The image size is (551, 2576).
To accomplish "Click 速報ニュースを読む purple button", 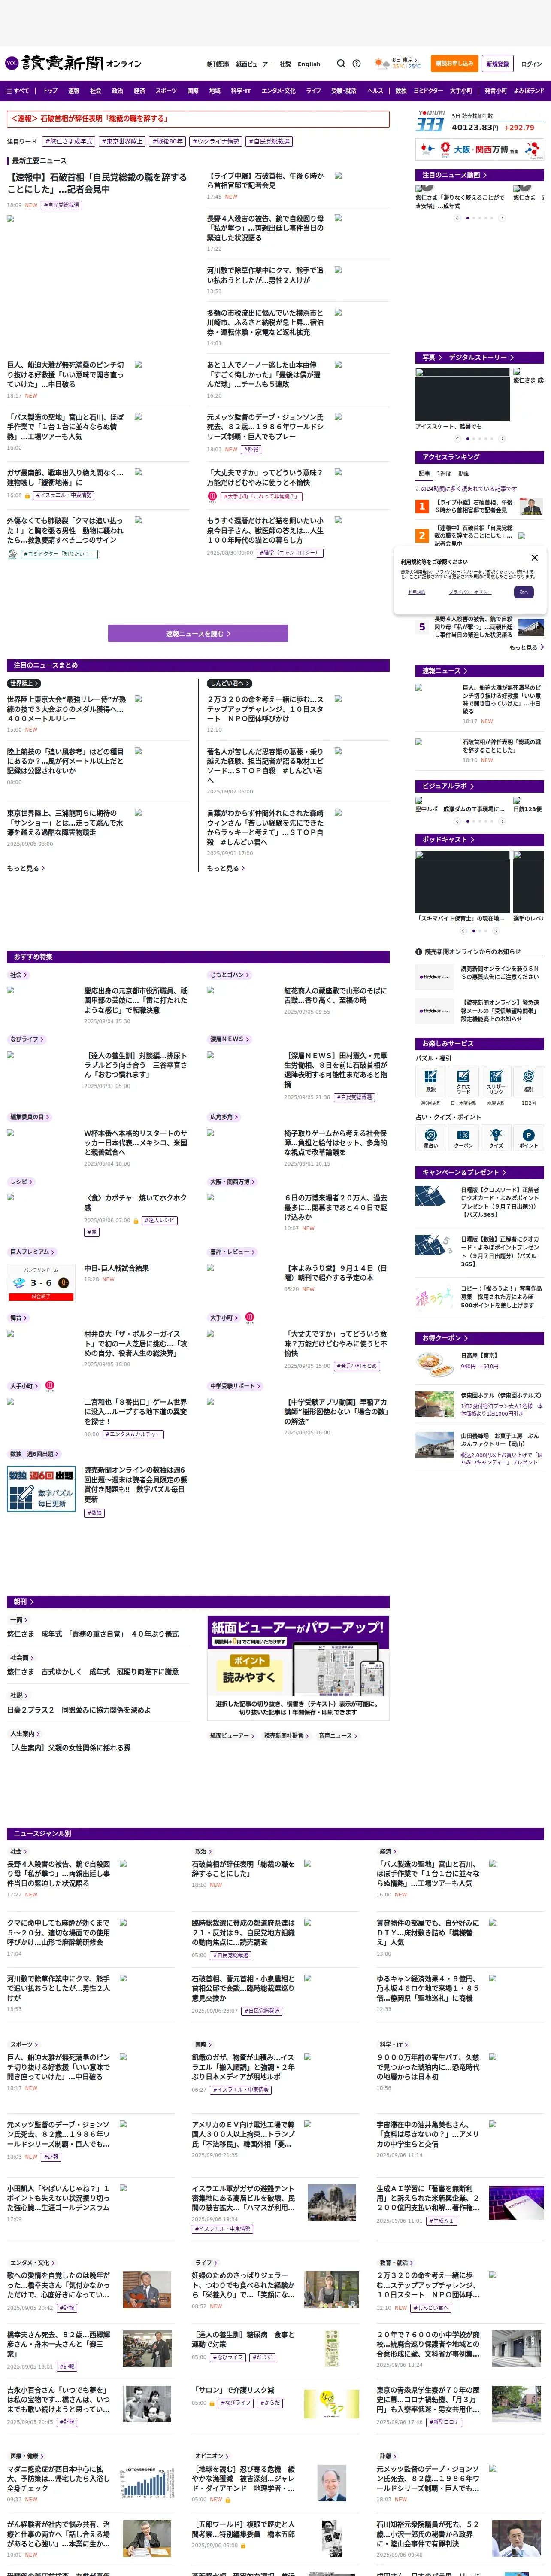I will click(x=198, y=633).
